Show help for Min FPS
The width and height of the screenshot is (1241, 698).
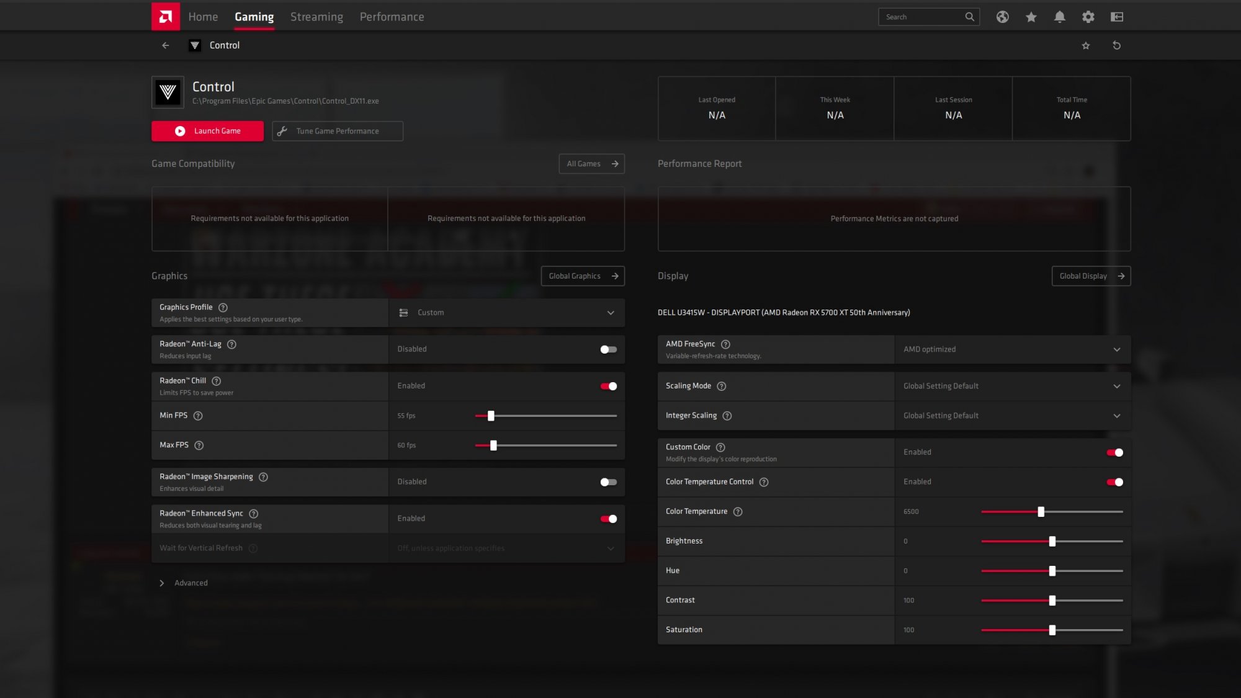click(x=198, y=416)
